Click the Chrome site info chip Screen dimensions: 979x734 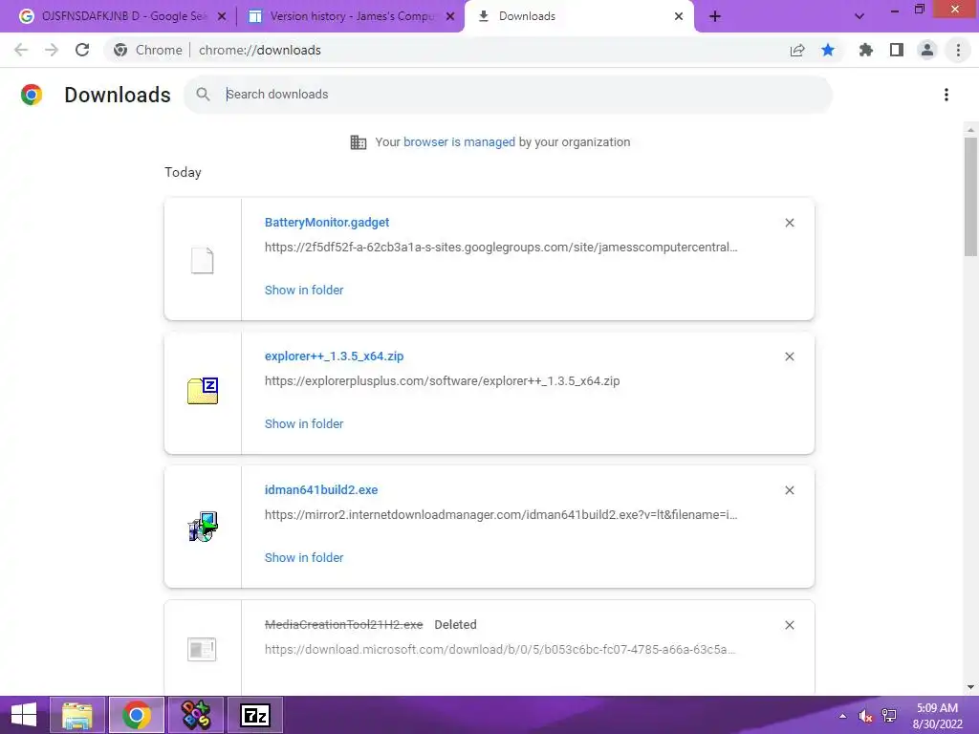(x=148, y=50)
